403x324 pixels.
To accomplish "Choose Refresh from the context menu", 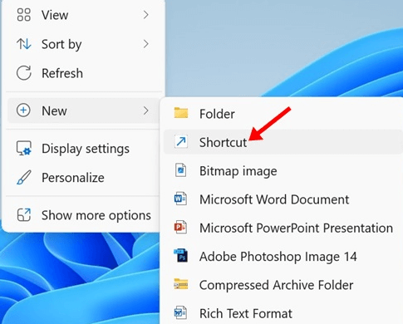I will pyautogui.click(x=82, y=73).
